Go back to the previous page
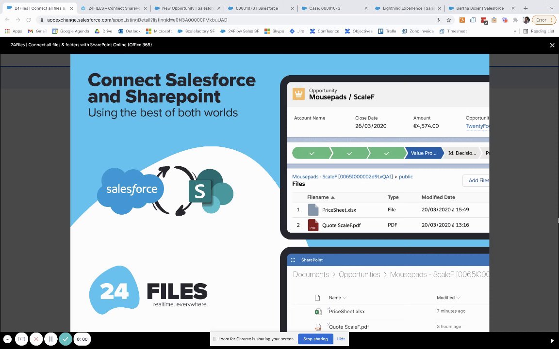The height and width of the screenshot is (349, 559). (7, 20)
